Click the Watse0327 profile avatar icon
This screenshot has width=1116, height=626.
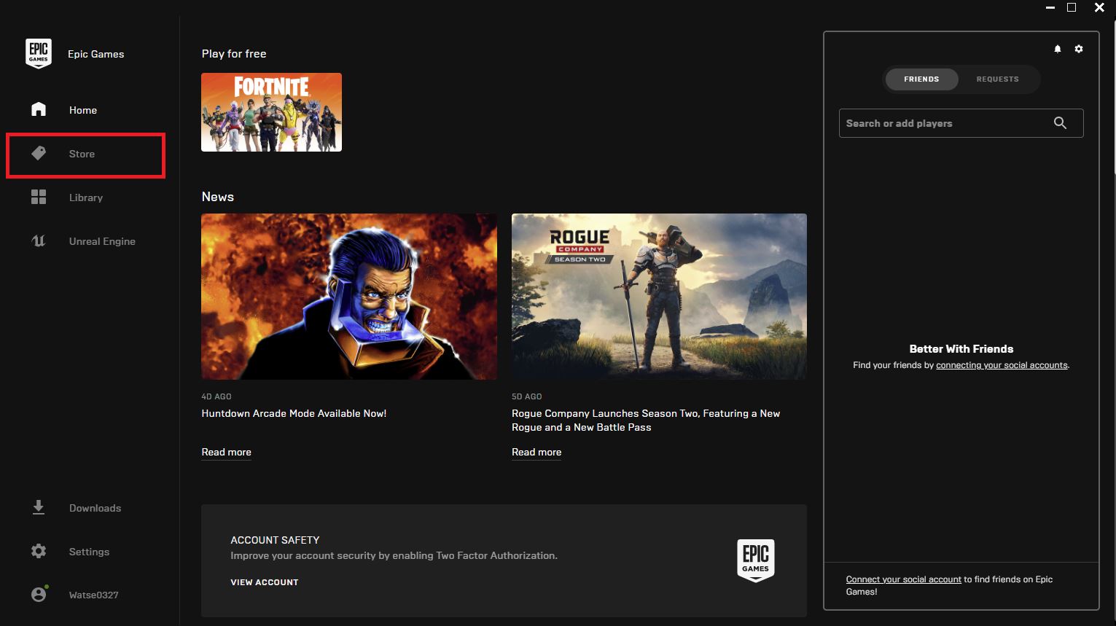39,595
